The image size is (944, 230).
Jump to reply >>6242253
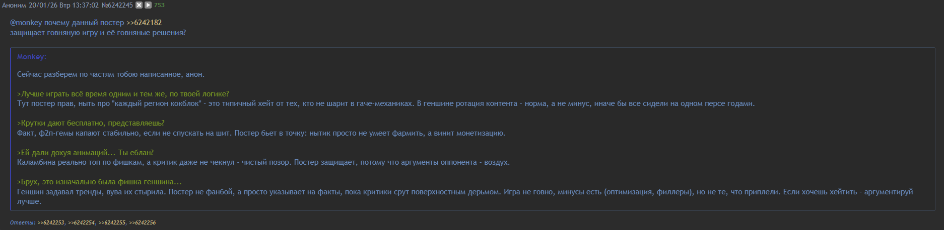[51, 222]
